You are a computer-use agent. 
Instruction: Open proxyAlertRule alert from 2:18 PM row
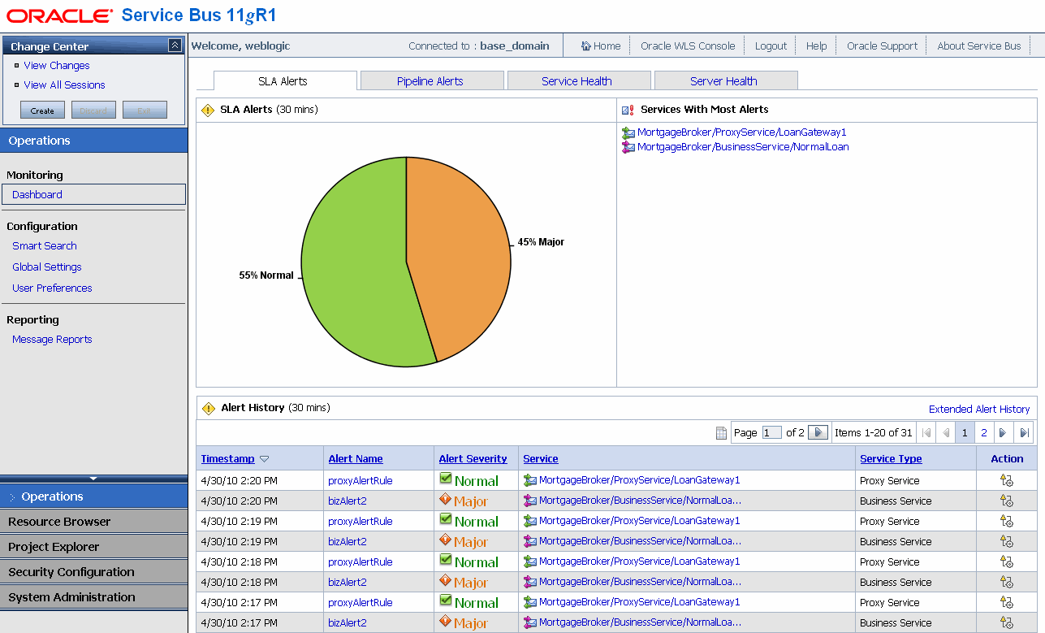click(361, 562)
